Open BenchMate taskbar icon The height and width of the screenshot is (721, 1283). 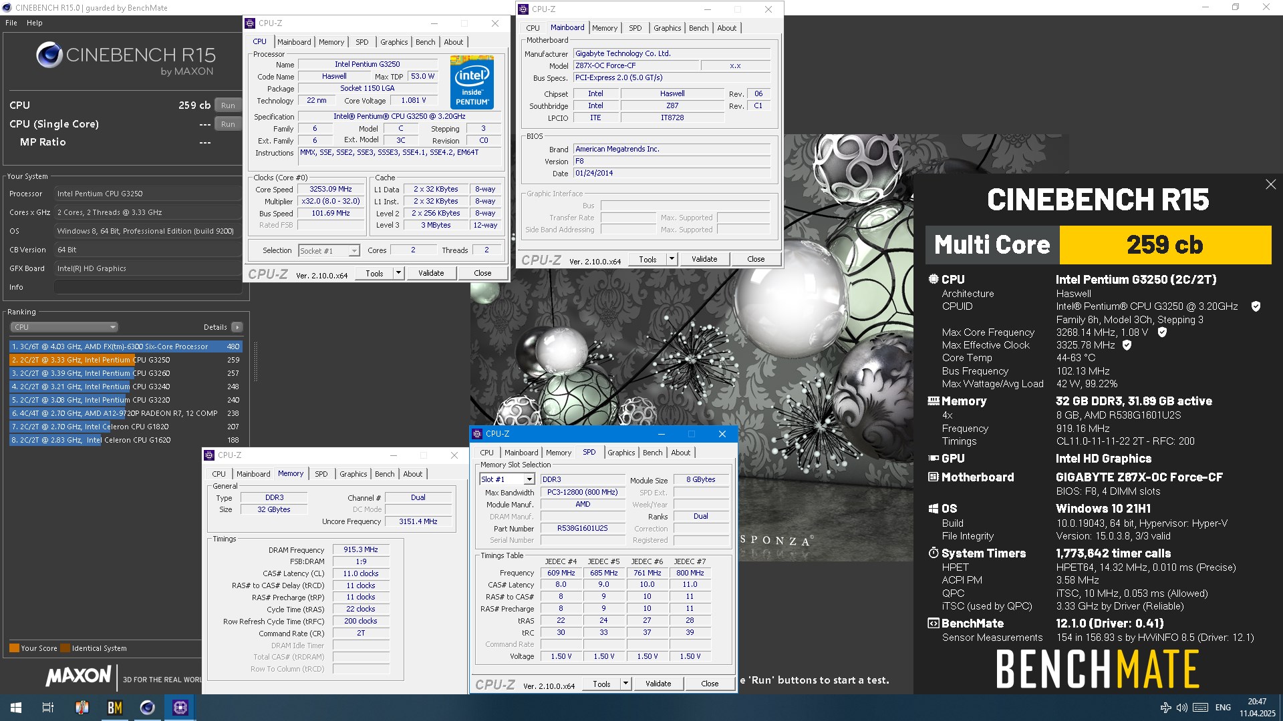point(115,708)
